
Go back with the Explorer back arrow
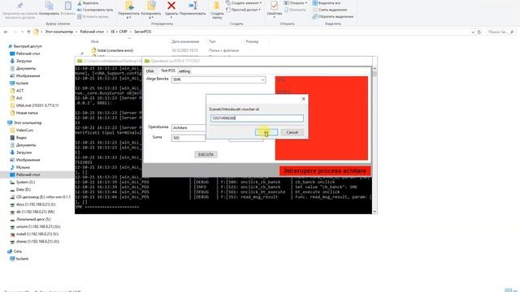[x=6, y=32]
